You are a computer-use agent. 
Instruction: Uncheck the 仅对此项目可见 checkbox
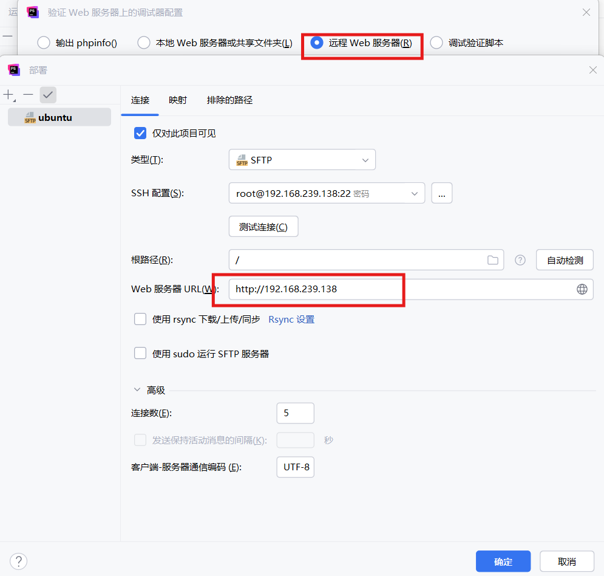click(140, 133)
